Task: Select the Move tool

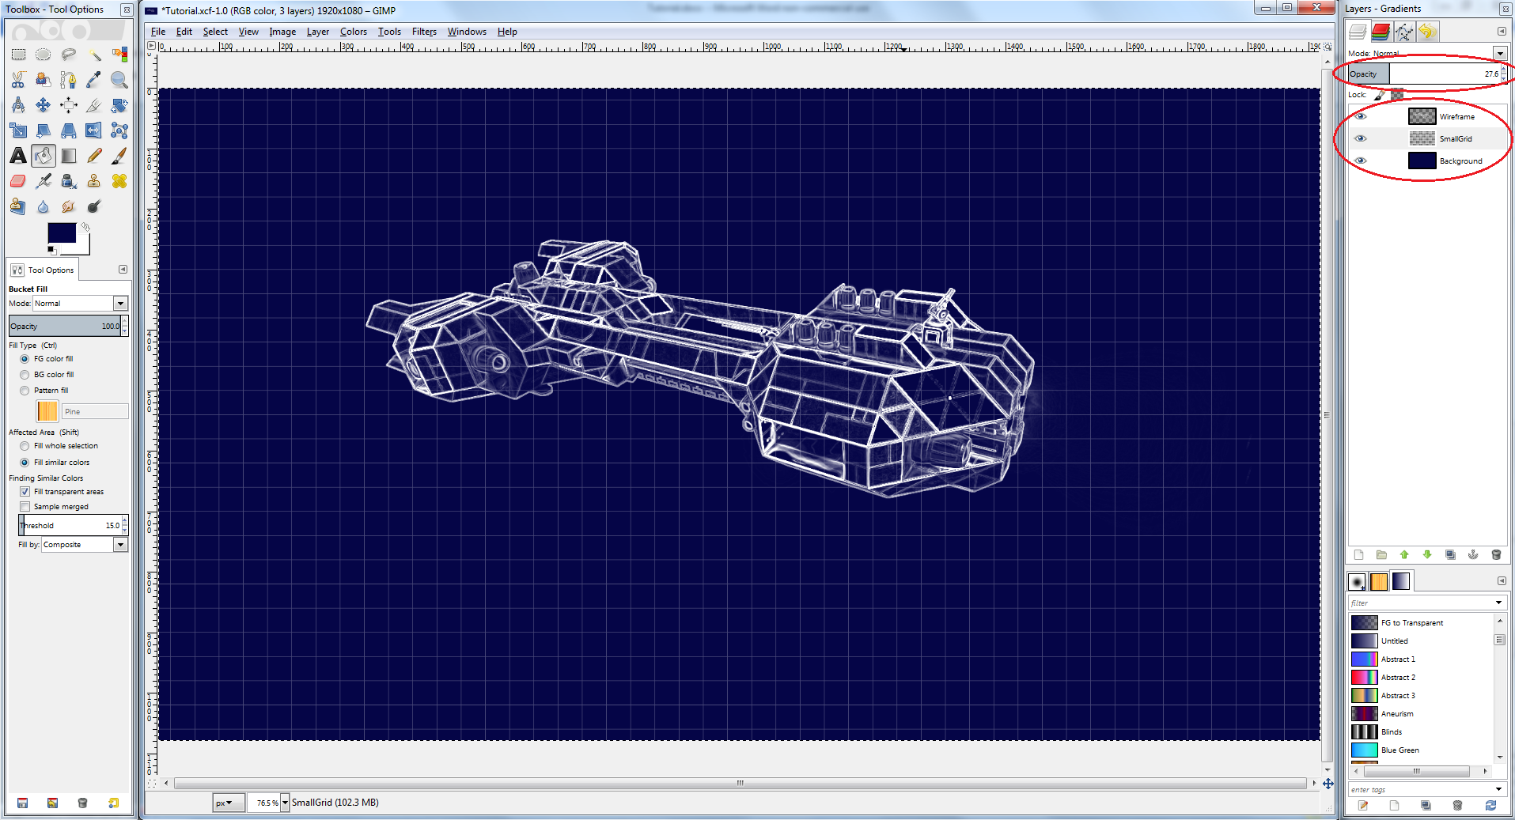Action: point(44,105)
